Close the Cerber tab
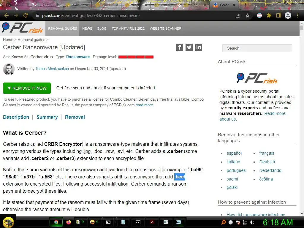 coord(234,5)
